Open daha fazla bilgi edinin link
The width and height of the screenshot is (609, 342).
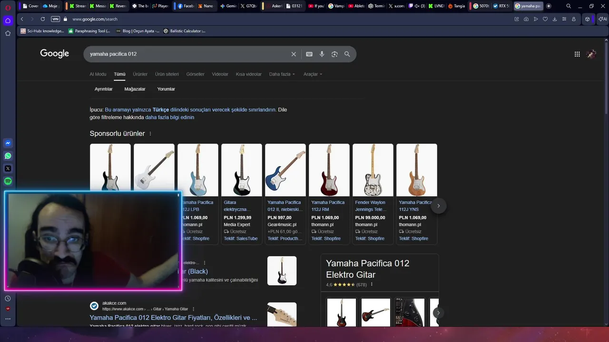[169, 117]
